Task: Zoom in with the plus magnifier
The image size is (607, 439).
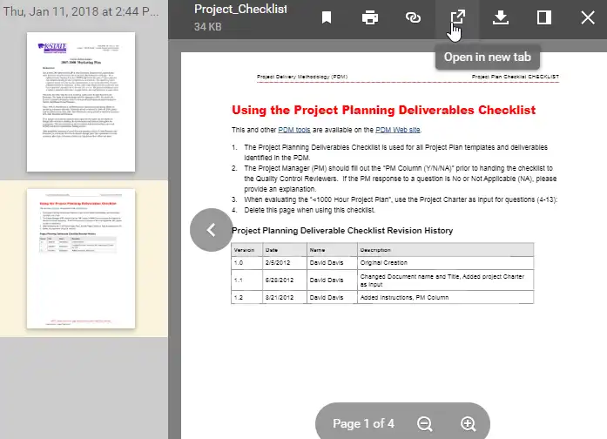Action: [x=468, y=423]
